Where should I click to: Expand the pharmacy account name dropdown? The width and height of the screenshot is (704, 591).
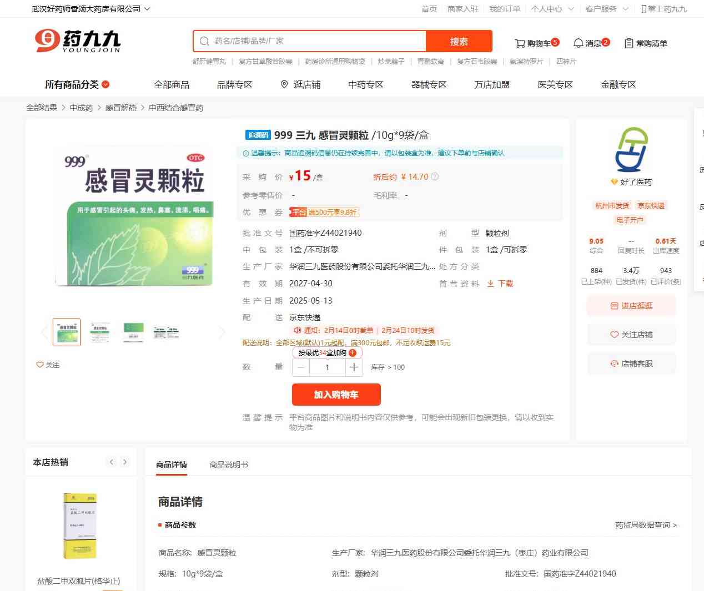click(x=147, y=9)
